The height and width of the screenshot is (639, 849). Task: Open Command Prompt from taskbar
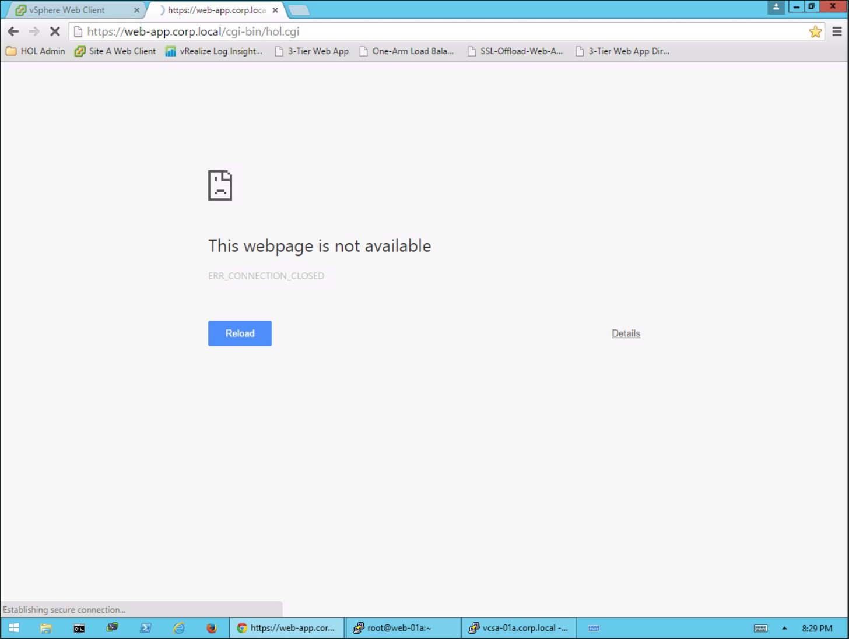pos(79,628)
